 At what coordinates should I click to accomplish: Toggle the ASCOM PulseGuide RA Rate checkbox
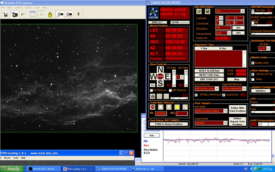point(253,10)
